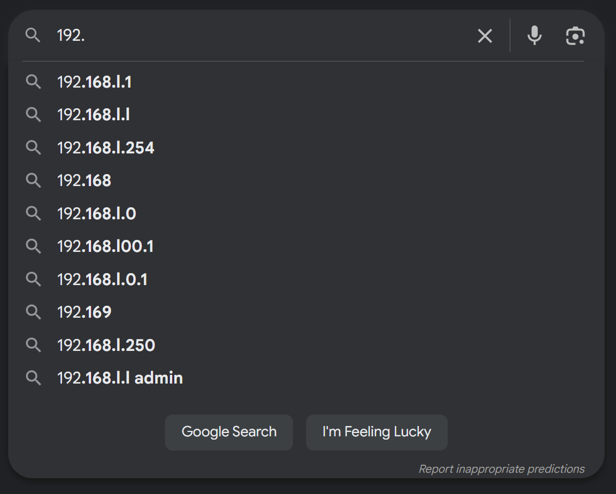The width and height of the screenshot is (616, 494).
Task: Open Report inappropriate predictions link
Action: point(501,469)
